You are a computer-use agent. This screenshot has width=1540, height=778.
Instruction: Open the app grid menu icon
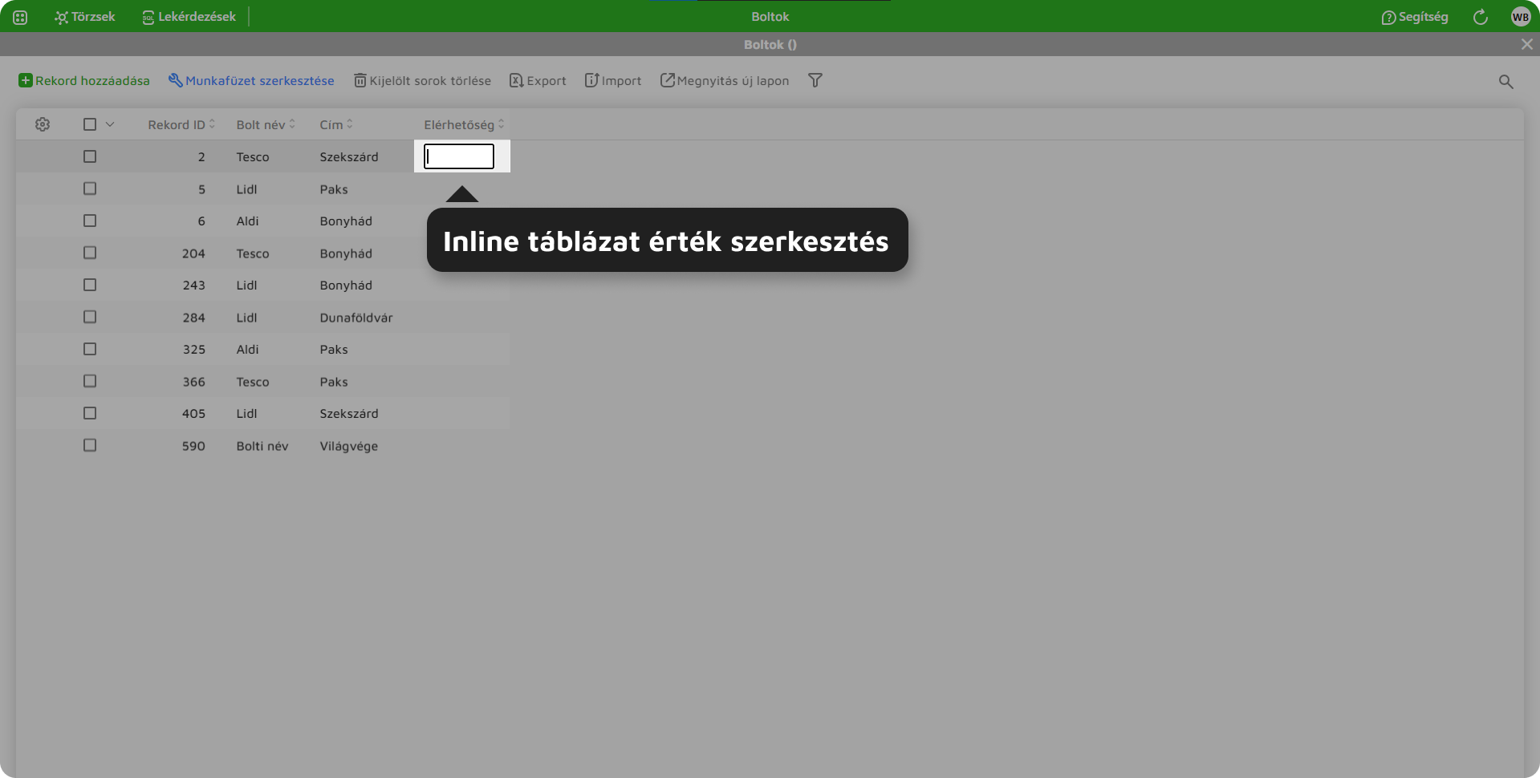click(20, 17)
